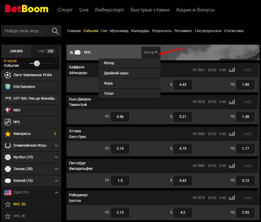This screenshot has width=261, height=222.
Task: Collapse США (11) subcategory
Action: (57, 193)
